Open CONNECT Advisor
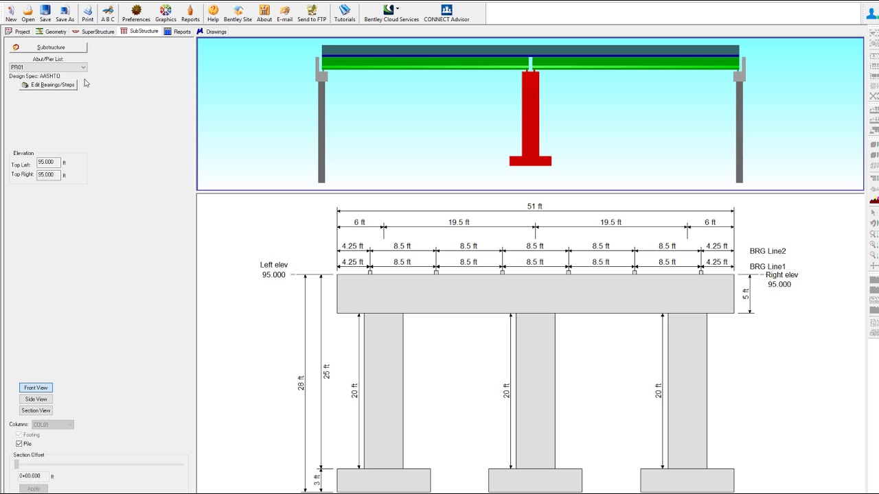 [446, 13]
